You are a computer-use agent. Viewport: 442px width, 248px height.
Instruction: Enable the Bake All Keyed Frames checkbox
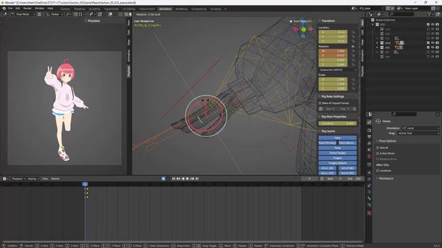(x=320, y=103)
